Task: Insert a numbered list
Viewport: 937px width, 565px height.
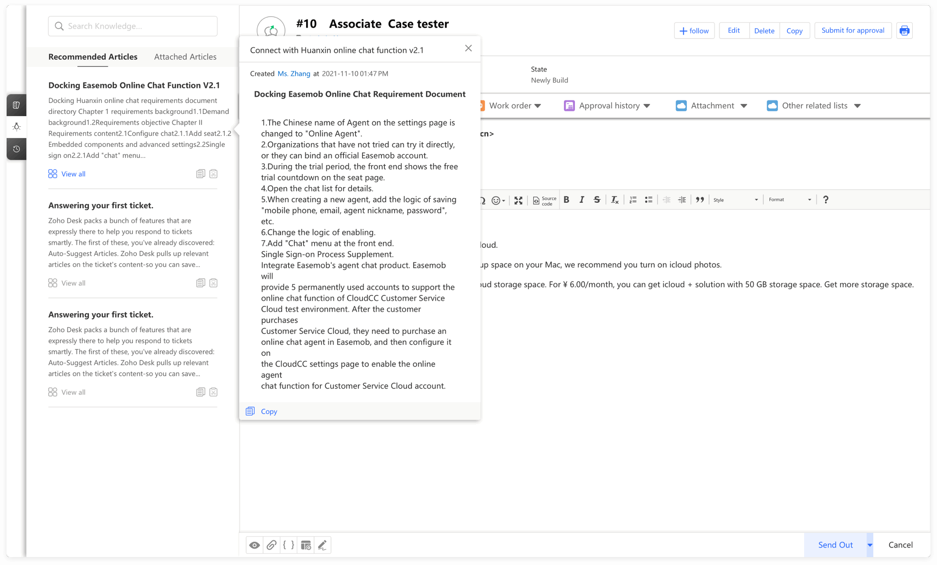Action: [633, 200]
